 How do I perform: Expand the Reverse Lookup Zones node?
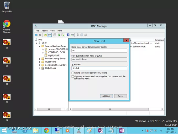[40, 59]
